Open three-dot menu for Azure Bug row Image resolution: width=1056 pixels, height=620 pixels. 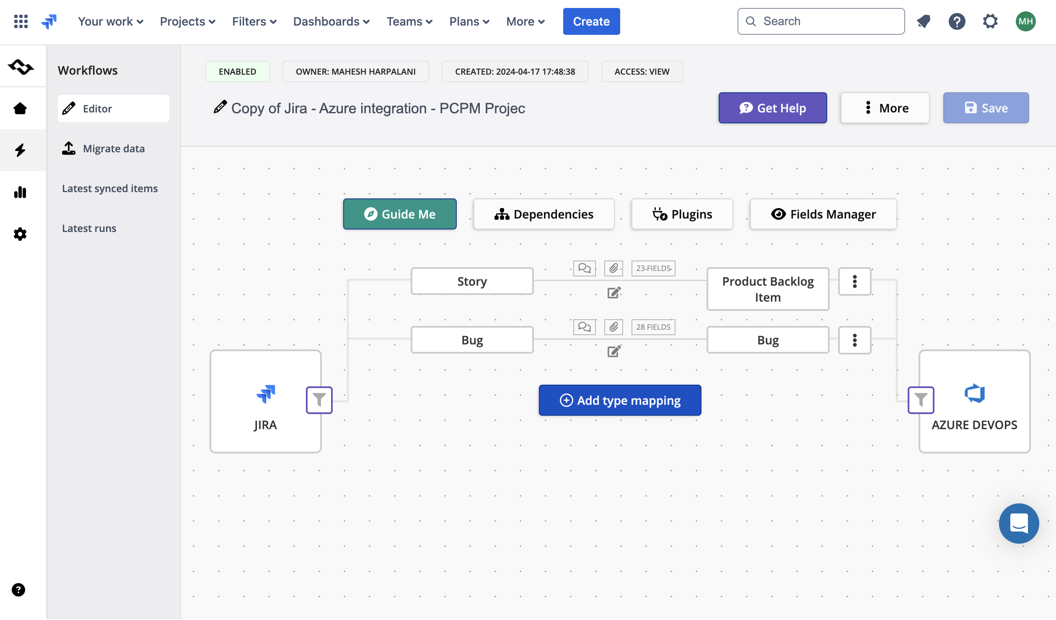tap(855, 340)
